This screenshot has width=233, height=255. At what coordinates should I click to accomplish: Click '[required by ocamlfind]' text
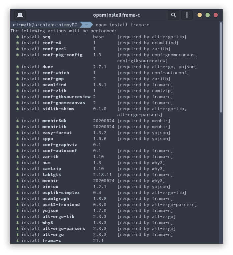tap(148, 43)
